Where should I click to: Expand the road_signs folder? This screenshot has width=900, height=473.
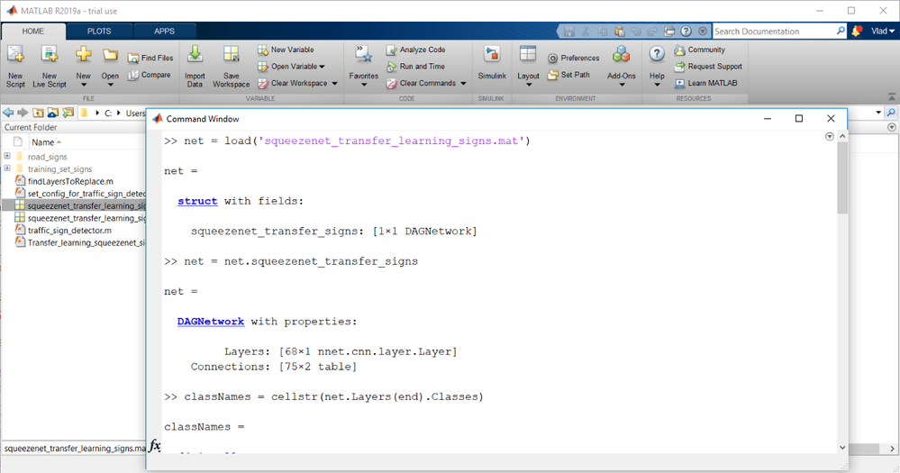pos(7,156)
